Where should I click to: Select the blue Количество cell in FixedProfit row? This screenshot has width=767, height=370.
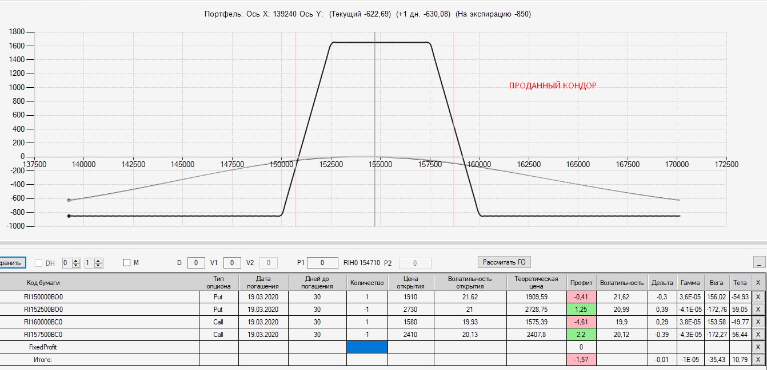367,347
